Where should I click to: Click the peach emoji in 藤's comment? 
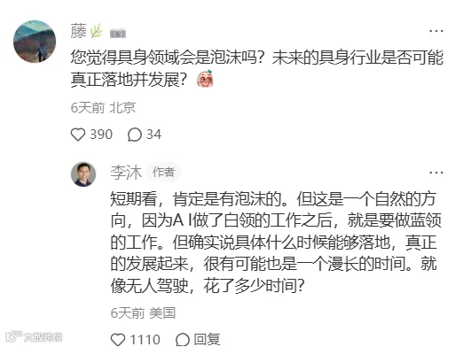pos(205,79)
